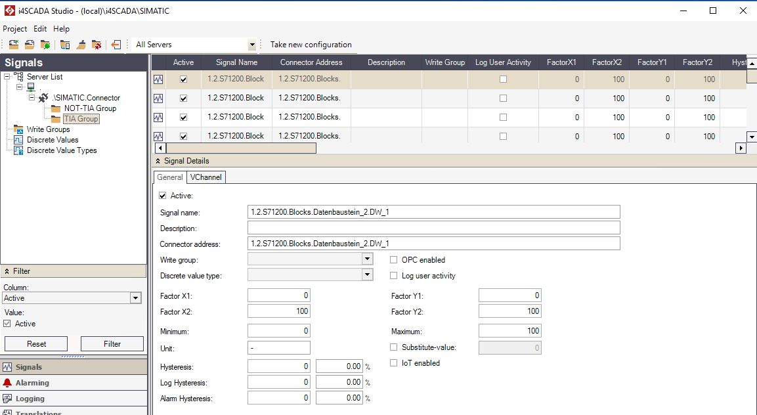This screenshot has height=415, width=757.
Task: Open the Logging icon in navigation
Action: pyautogui.click(x=7, y=399)
